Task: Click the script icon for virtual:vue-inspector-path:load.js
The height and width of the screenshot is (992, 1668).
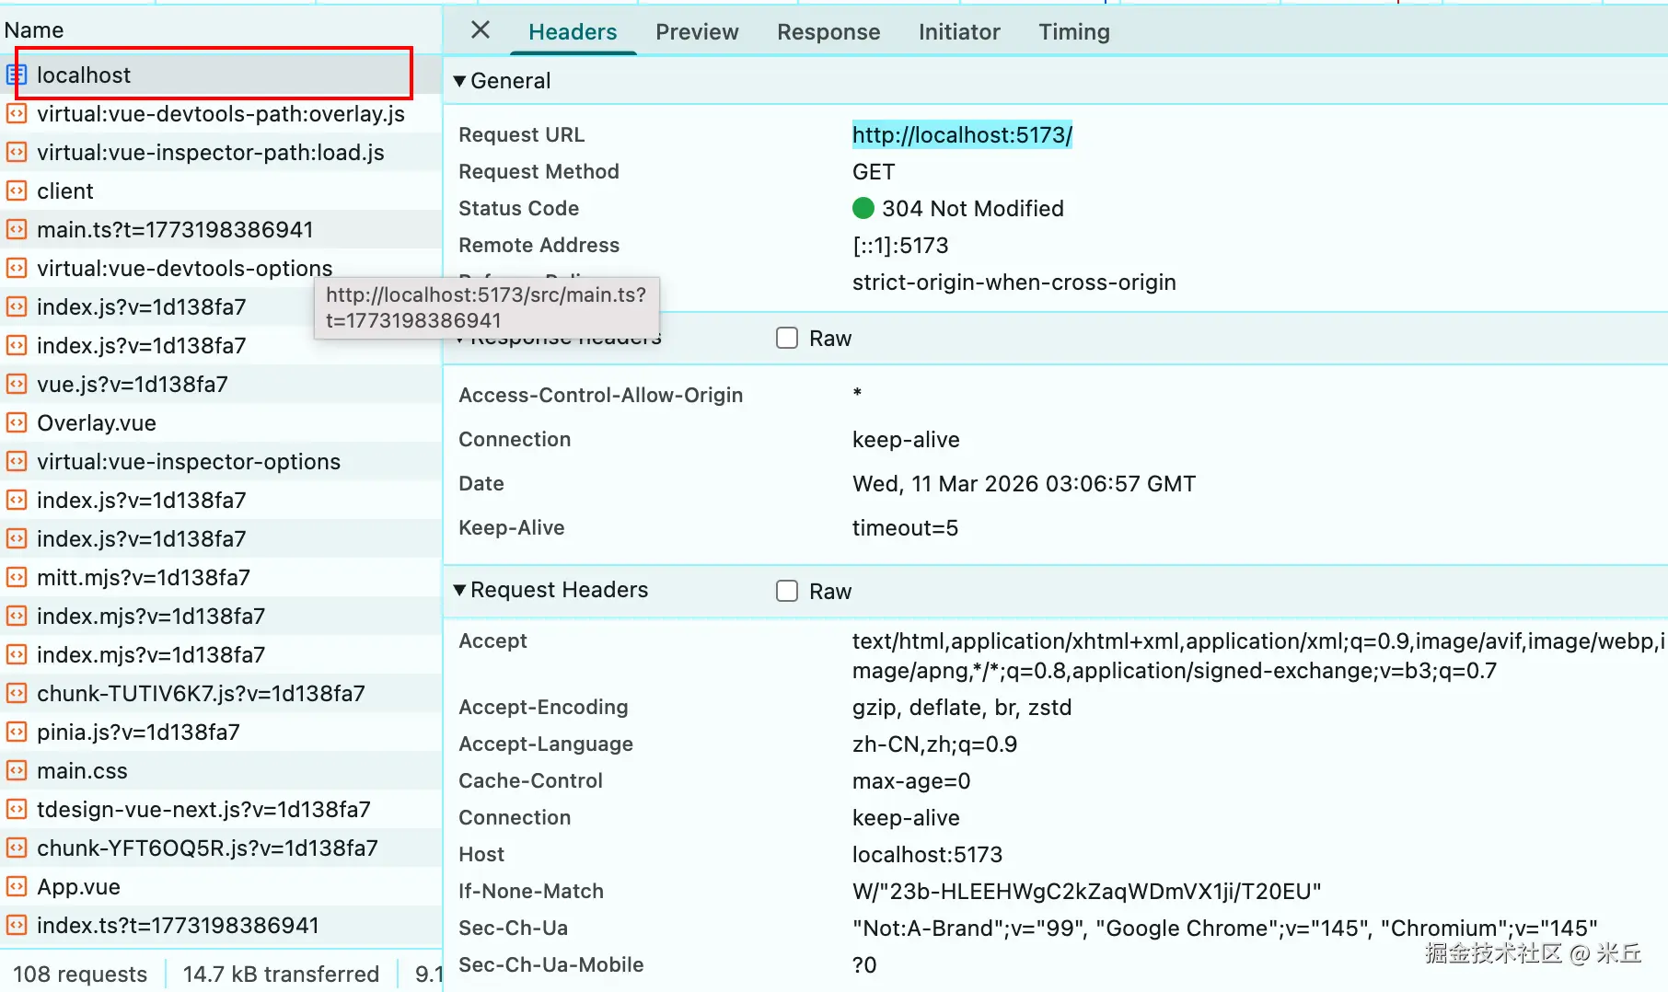Action: tap(17, 152)
